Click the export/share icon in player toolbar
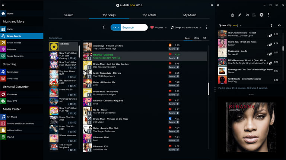Screen dimensions: 286x160 (232, 15)
